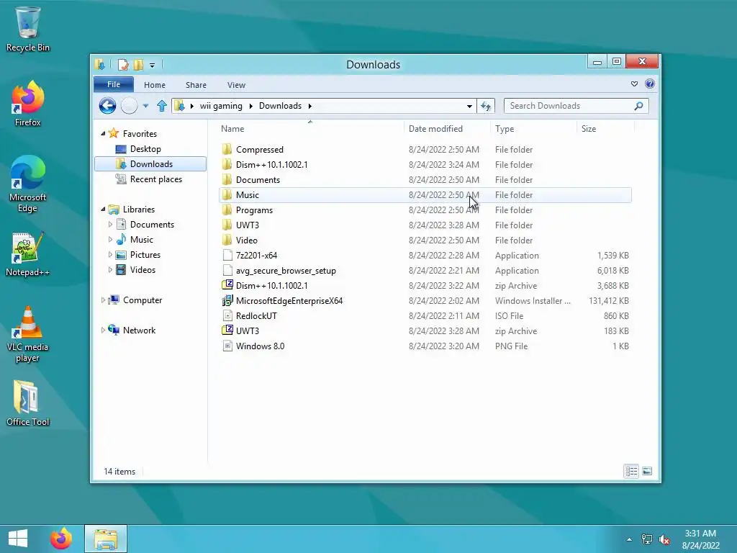
Task: Click New folder quick access icon
Action: [138, 64]
